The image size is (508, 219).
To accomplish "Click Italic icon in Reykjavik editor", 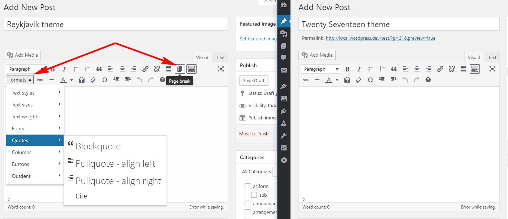I will (64, 69).
